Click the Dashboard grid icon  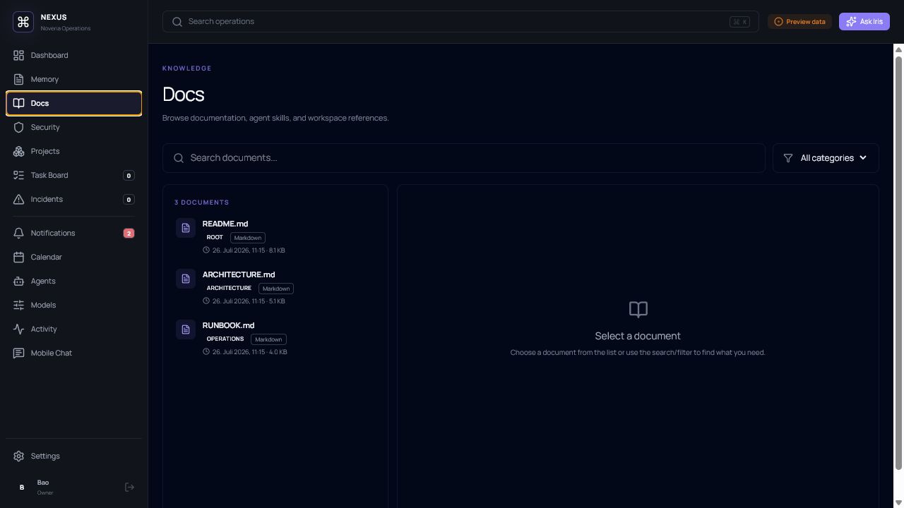[x=19, y=55]
